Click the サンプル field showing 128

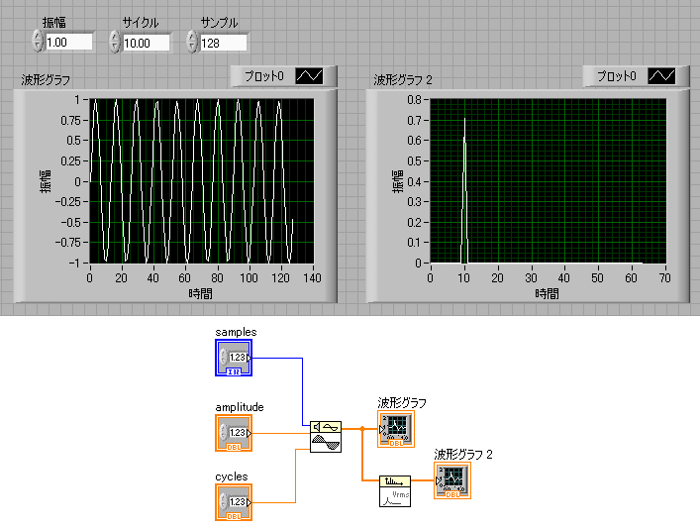[223, 43]
